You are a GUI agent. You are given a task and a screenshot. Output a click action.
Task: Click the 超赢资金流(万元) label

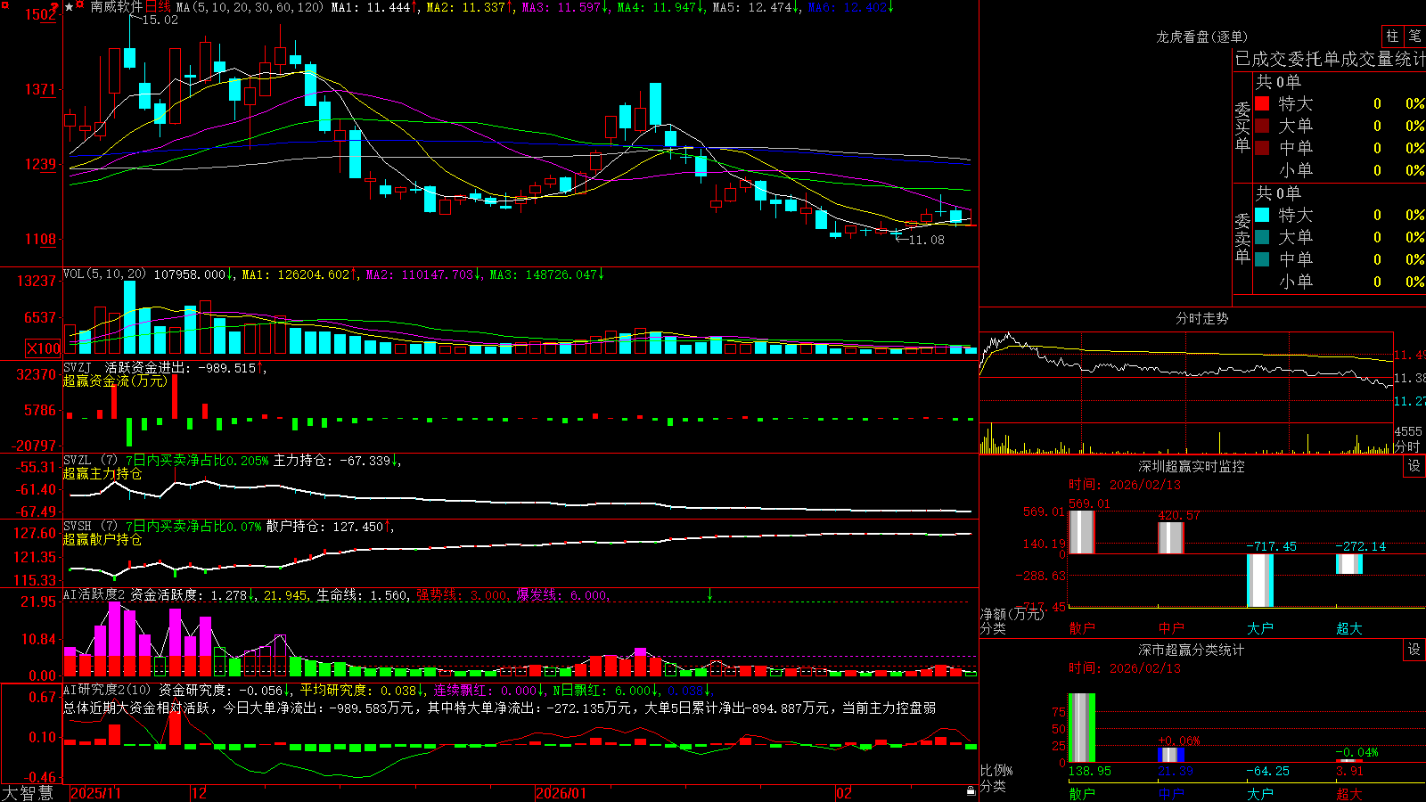pyautogui.click(x=115, y=381)
